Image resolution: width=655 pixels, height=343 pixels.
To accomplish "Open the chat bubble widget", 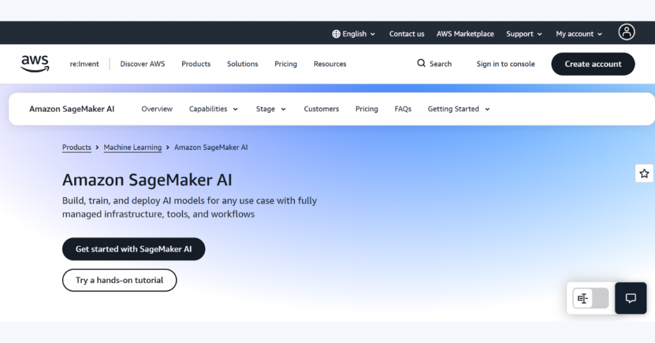I will pos(631,298).
